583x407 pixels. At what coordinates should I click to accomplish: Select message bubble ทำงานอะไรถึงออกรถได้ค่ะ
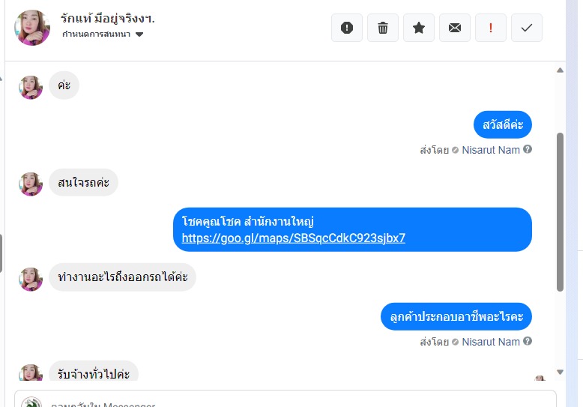[122, 277]
